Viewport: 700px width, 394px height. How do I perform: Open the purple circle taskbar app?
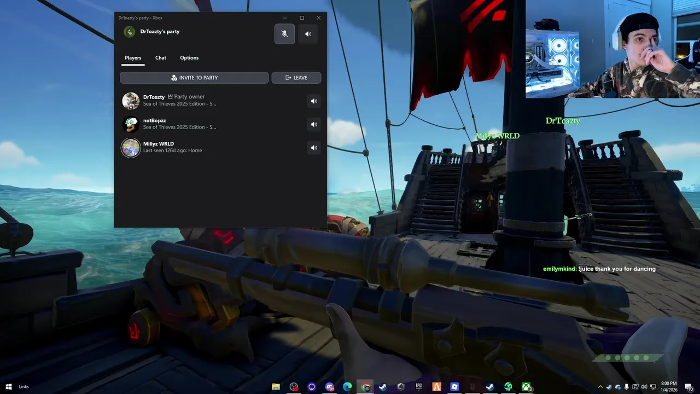coord(312,386)
